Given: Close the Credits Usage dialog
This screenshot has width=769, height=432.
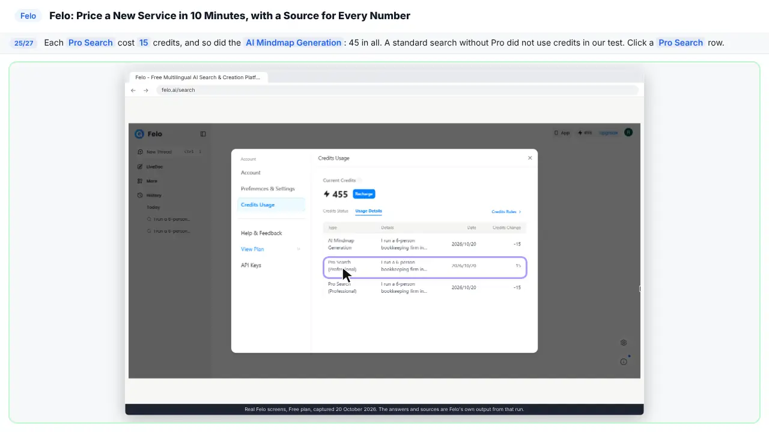Looking at the screenshot, I should click(530, 158).
